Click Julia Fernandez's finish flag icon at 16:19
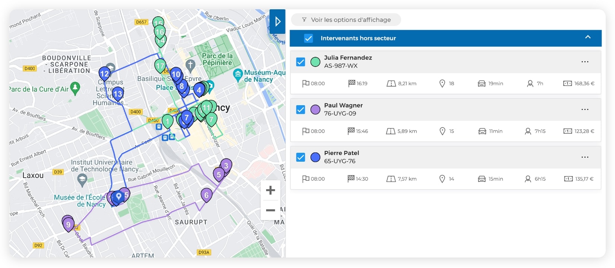The width and height of the screenshot is (615, 268). tap(351, 83)
